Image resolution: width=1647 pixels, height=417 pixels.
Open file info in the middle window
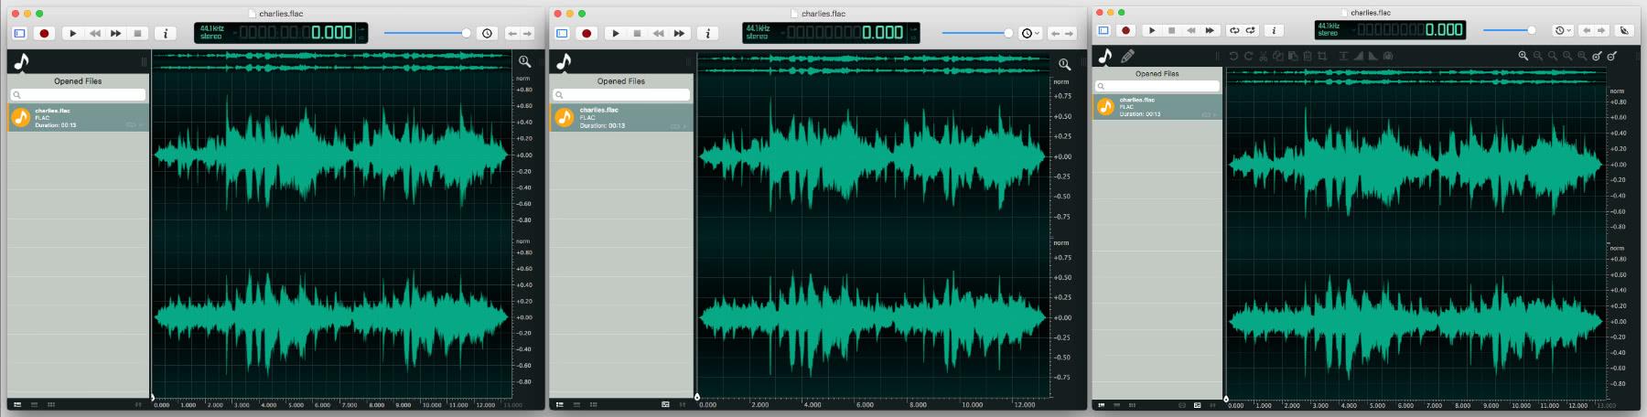point(707,33)
